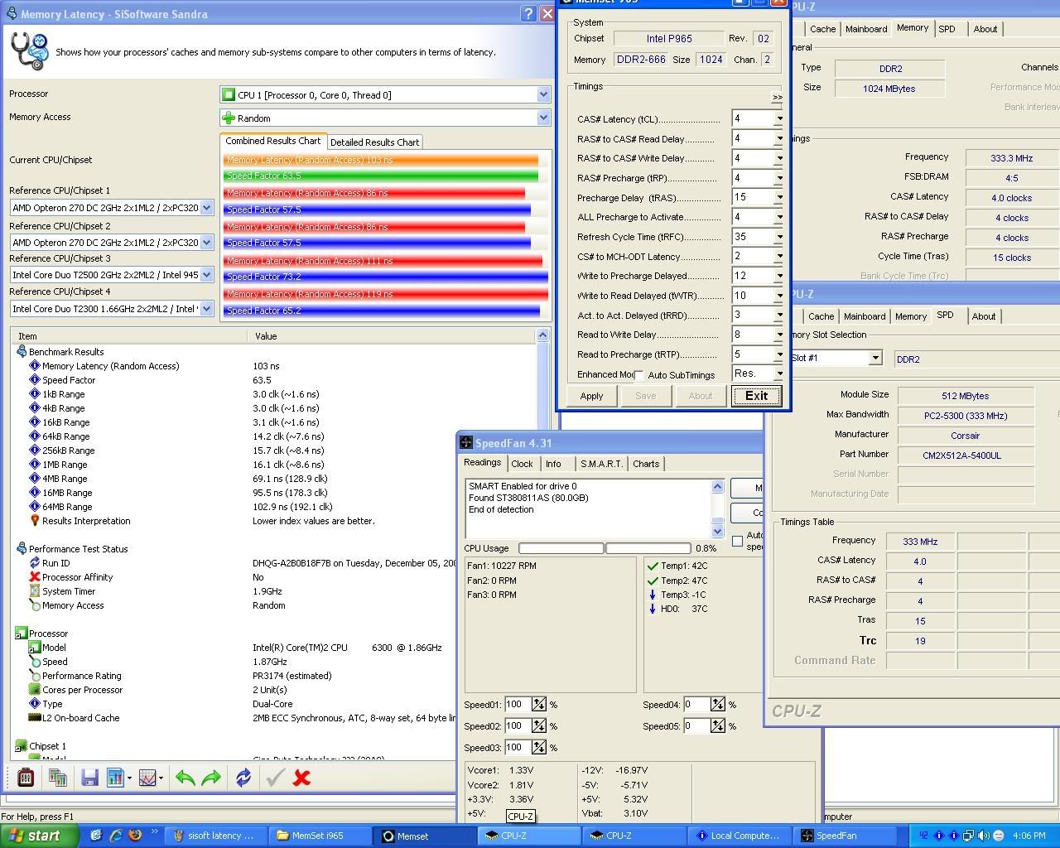1060x848 pixels.
Task: Click the Temp1 green check icon in SpeedFan
Action: tap(653, 566)
